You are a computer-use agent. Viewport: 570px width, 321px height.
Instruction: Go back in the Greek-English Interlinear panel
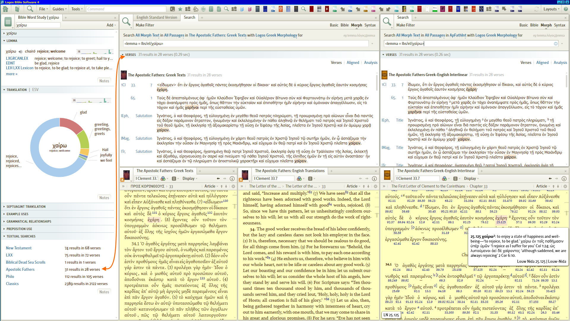point(550,178)
